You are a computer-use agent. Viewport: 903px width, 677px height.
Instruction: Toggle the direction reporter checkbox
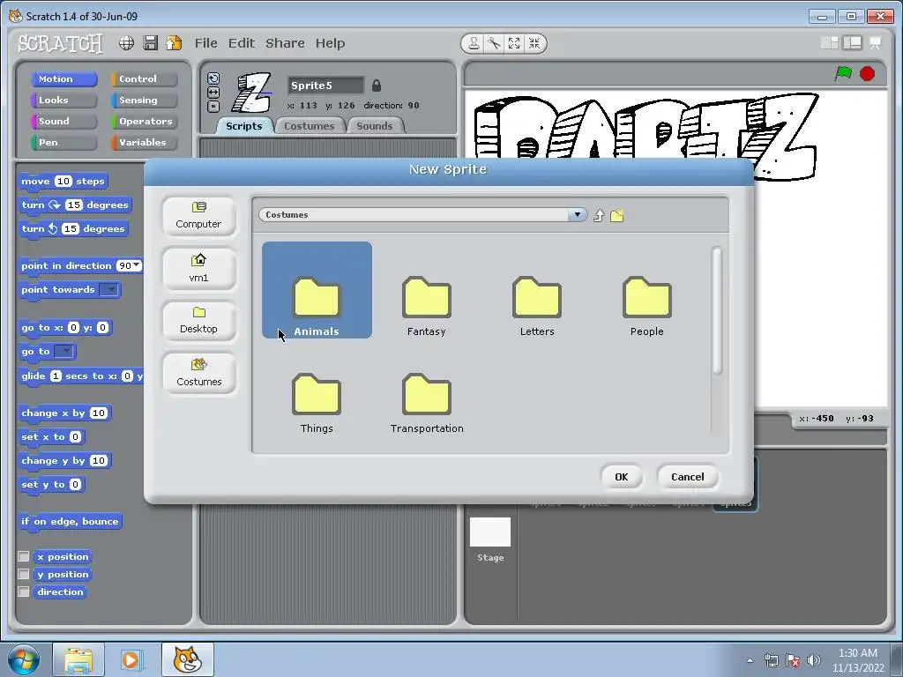point(24,591)
